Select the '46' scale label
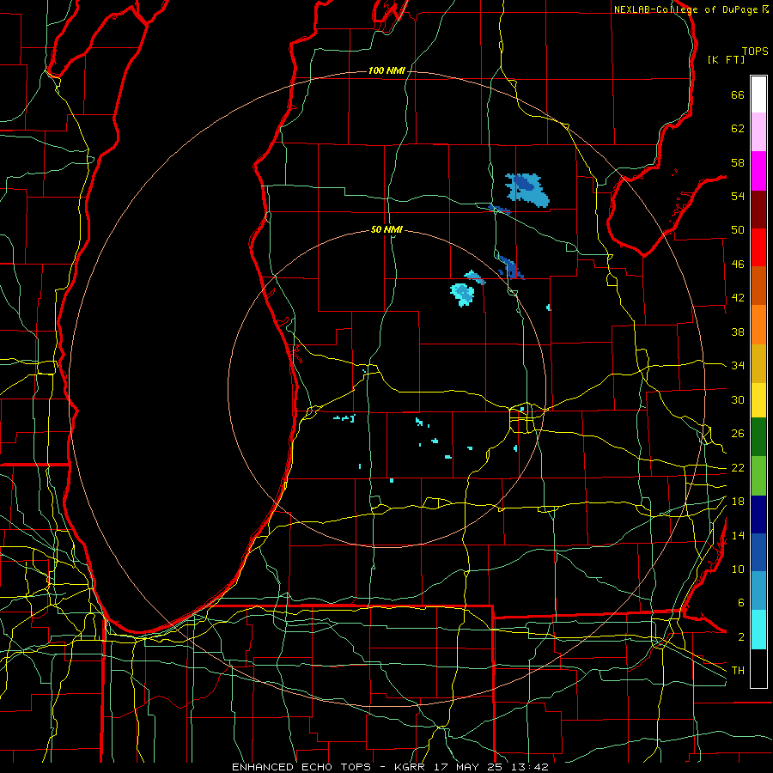Viewport: 773px width, 773px height. tap(738, 265)
